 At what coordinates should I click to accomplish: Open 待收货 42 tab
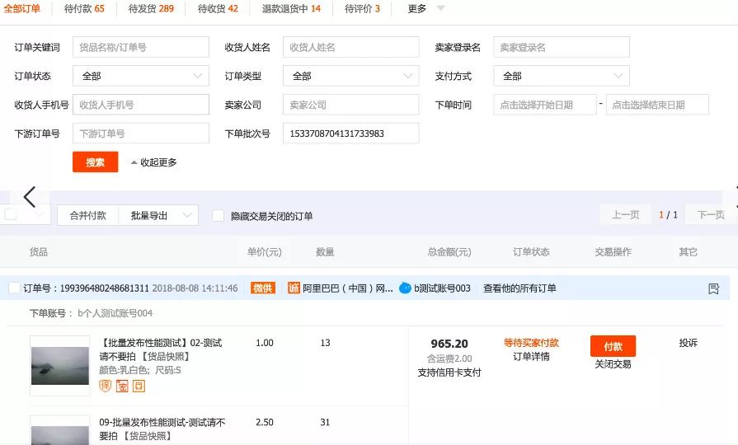[218, 8]
